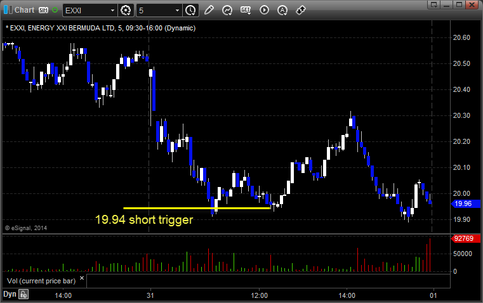Toggle the lock icon next to Dyn

(x=23, y=294)
